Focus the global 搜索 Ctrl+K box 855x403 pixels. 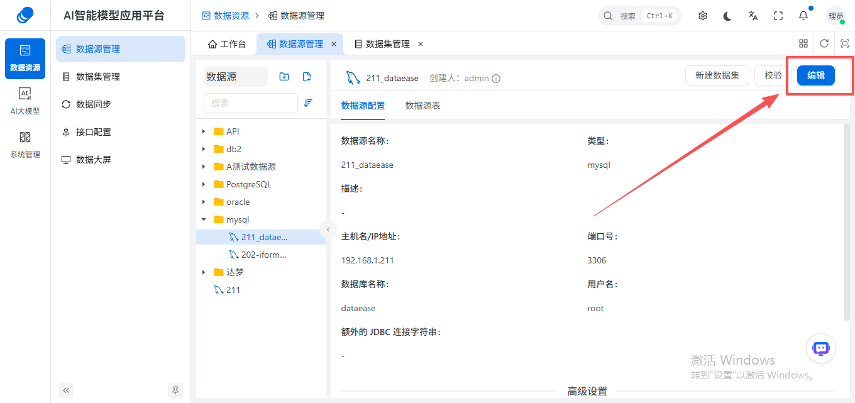point(639,16)
